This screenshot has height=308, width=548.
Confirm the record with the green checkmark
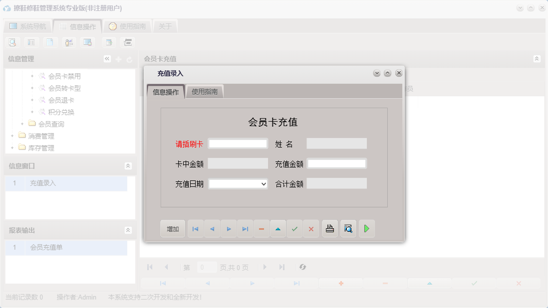coord(294,229)
